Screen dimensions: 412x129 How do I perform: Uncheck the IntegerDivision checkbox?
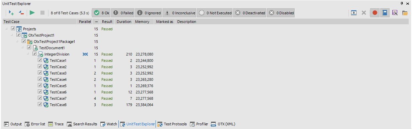34,54
